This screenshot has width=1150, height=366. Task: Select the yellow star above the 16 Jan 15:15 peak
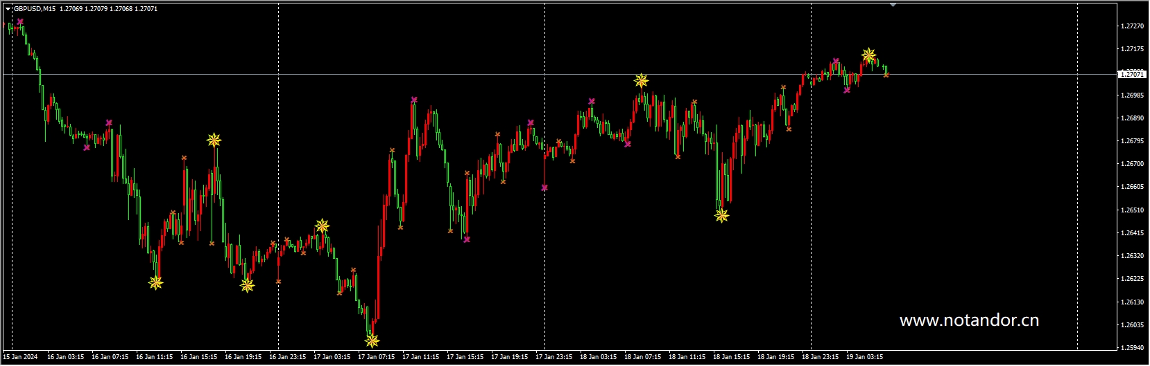point(214,140)
